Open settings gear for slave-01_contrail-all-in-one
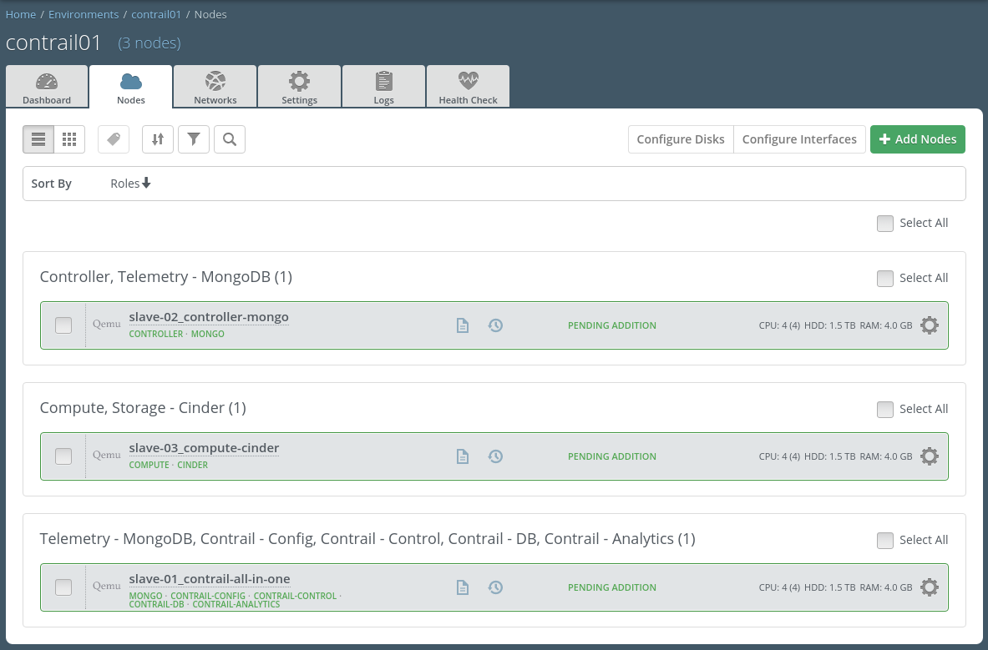The height and width of the screenshot is (650, 988). (930, 587)
